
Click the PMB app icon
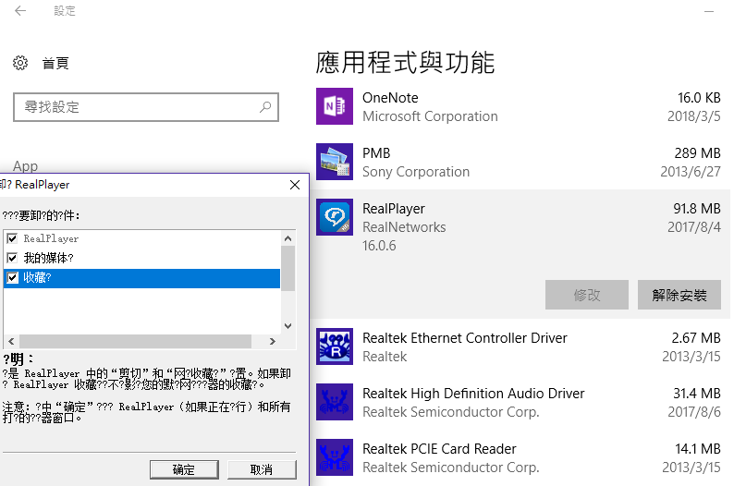tap(335, 162)
